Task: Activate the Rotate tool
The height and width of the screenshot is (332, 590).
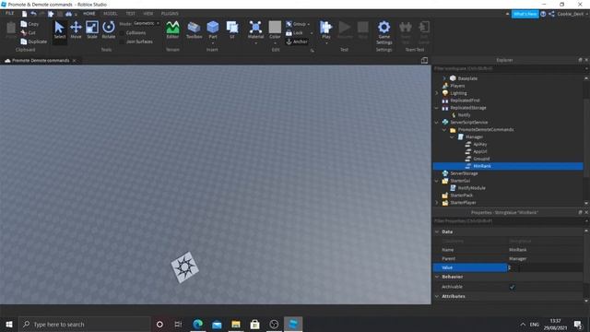Action: pyautogui.click(x=109, y=30)
